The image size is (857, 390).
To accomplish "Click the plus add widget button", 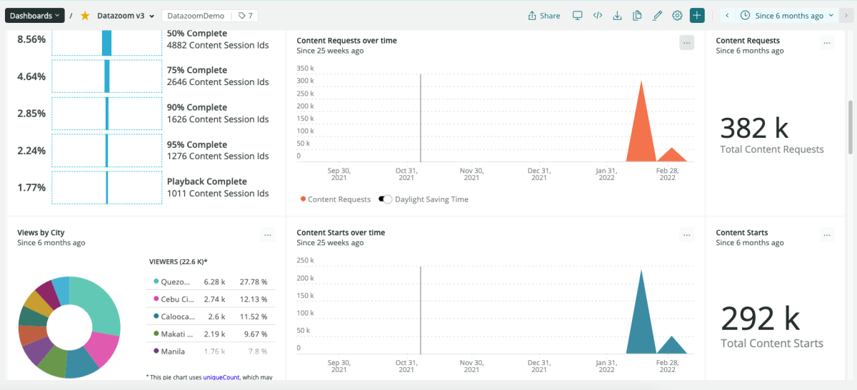I will point(697,16).
